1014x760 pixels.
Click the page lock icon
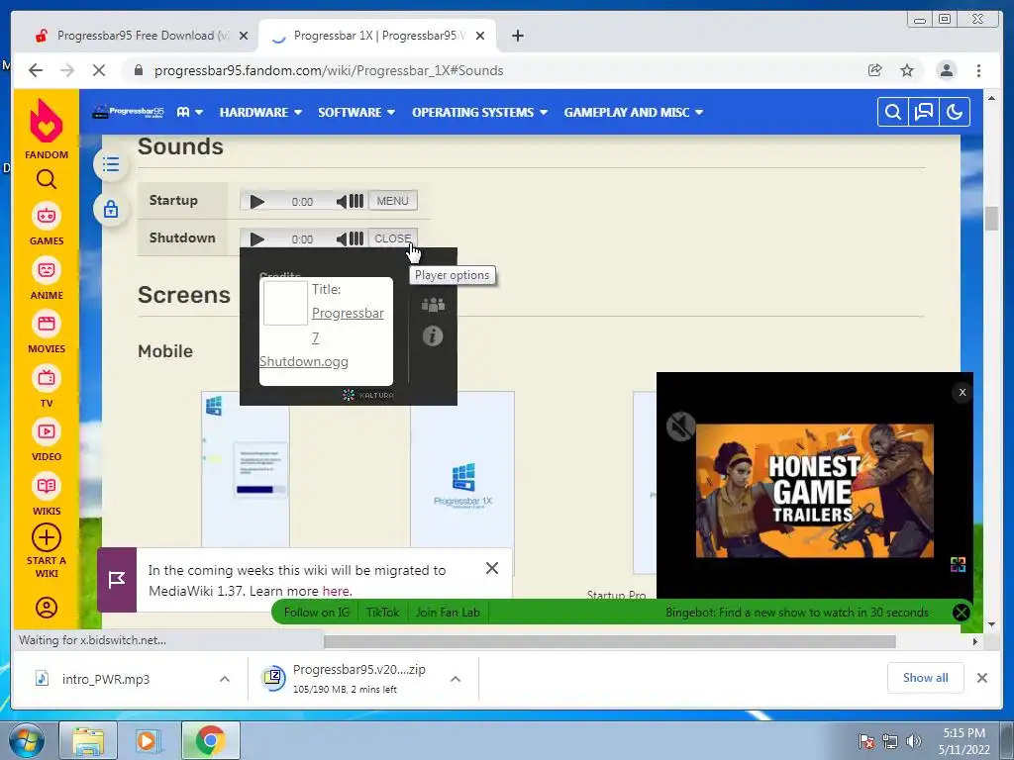pos(111,209)
